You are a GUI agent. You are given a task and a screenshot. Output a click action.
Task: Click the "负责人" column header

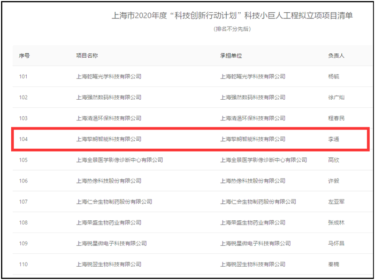(336, 55)
